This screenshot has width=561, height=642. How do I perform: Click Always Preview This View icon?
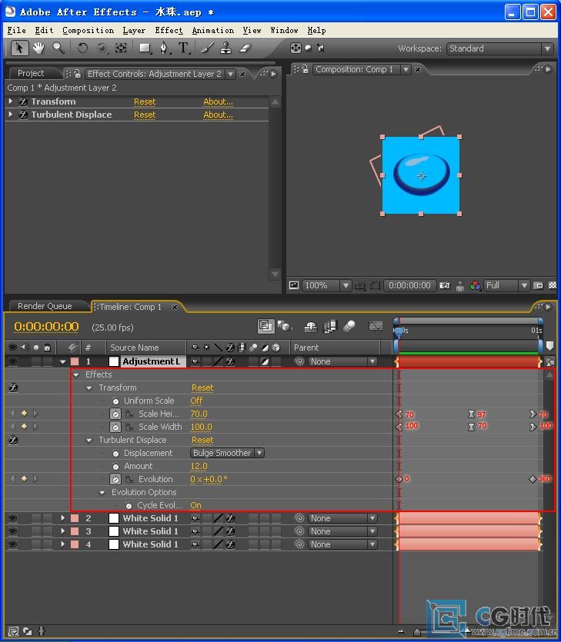(x=294, y=285)
